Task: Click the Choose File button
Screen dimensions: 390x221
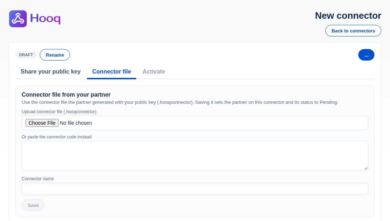Action: tap(42, 123)
